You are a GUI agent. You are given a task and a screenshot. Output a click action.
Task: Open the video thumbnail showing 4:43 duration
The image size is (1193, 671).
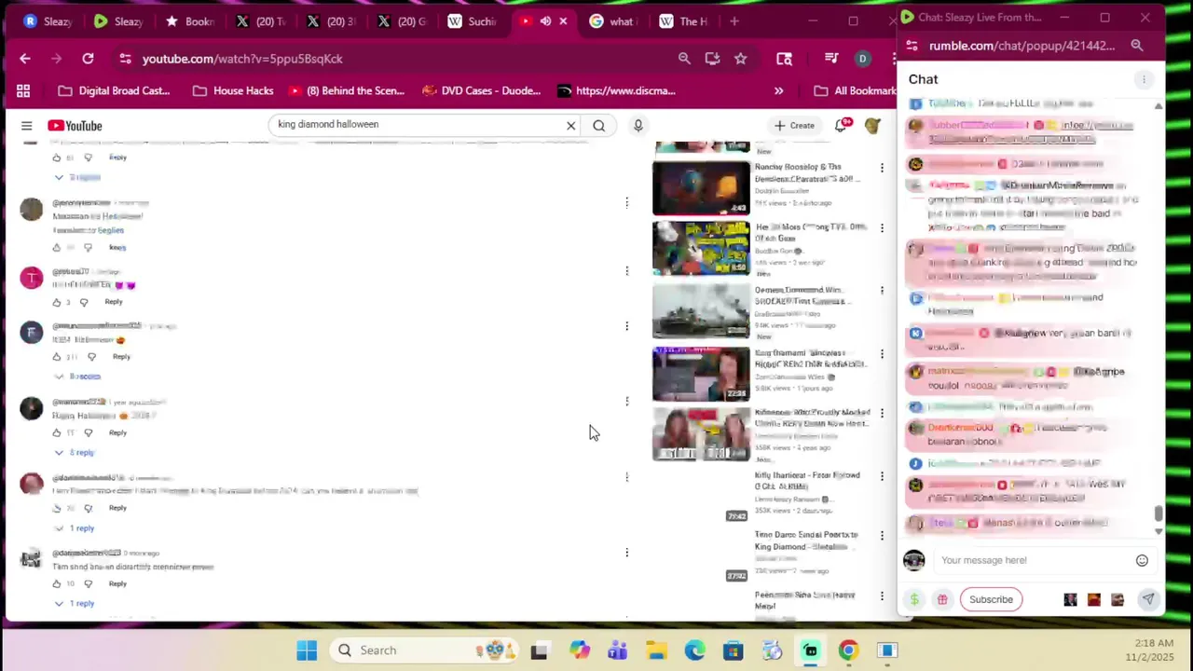point(701,188)
